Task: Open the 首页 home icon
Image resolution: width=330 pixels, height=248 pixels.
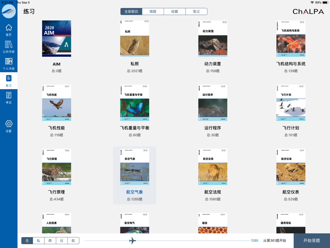Action: coord(9,30)
